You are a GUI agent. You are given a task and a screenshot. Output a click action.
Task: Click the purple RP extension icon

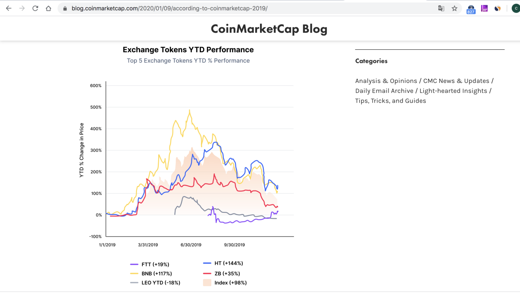coord(484,8)
